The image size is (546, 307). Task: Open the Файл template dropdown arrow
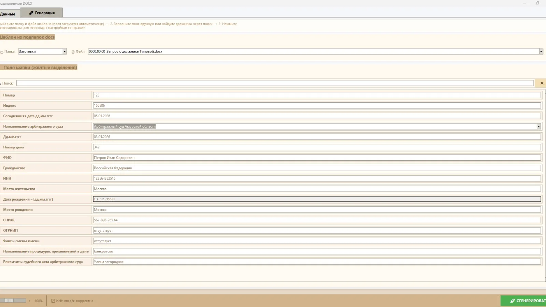point(541,52)
